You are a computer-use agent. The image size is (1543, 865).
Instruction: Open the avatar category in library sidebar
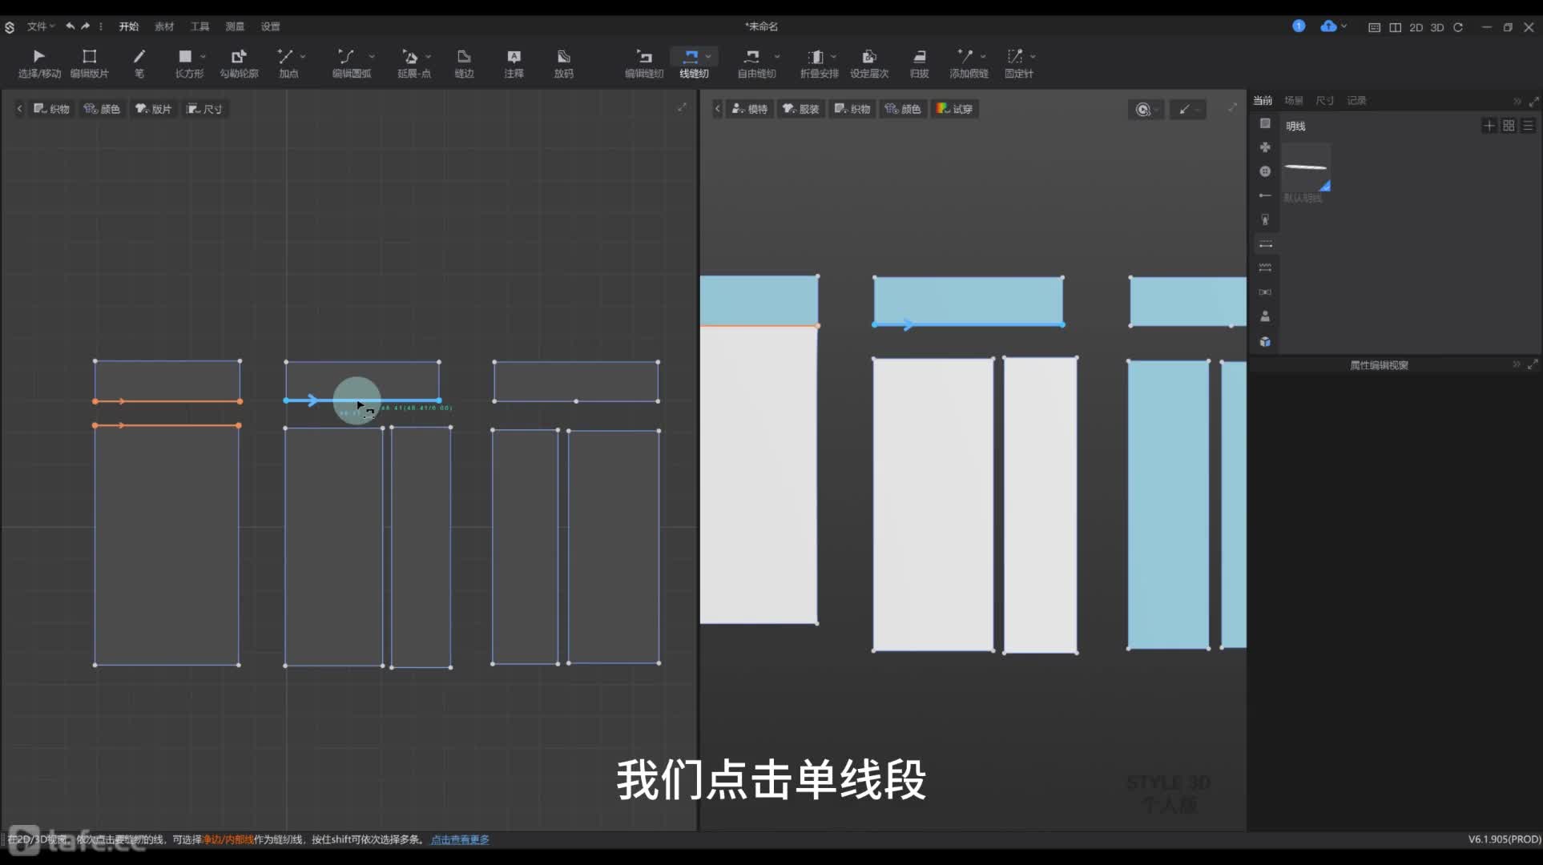[1265, 316]
